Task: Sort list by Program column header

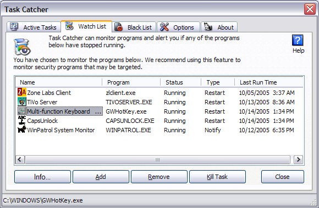Action: 131,82
